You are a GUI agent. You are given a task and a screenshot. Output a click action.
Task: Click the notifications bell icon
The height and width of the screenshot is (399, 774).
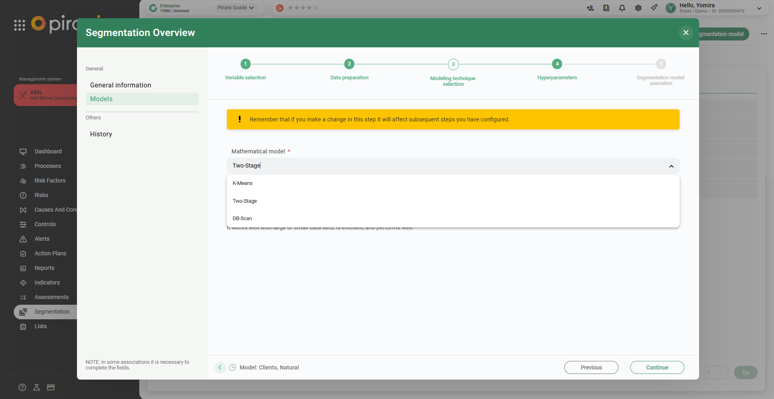click(622, 8)
